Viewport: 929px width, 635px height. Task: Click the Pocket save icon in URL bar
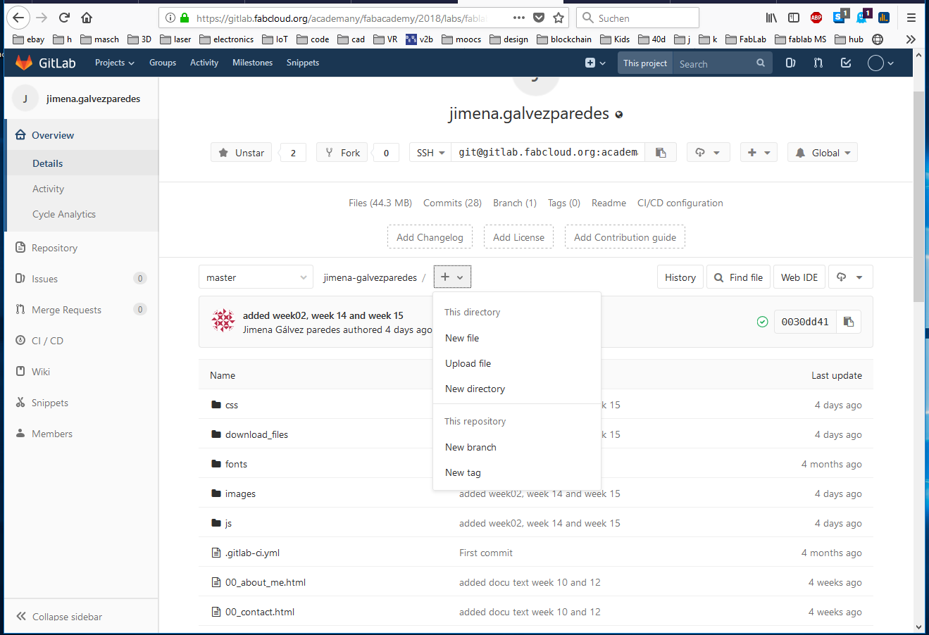coord(539,18)
